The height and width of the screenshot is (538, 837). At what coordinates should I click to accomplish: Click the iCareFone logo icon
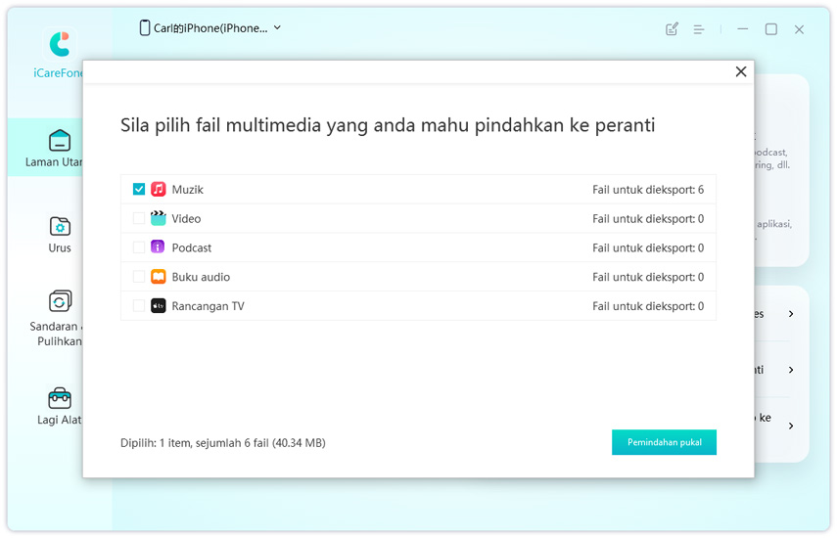(60, 44)
